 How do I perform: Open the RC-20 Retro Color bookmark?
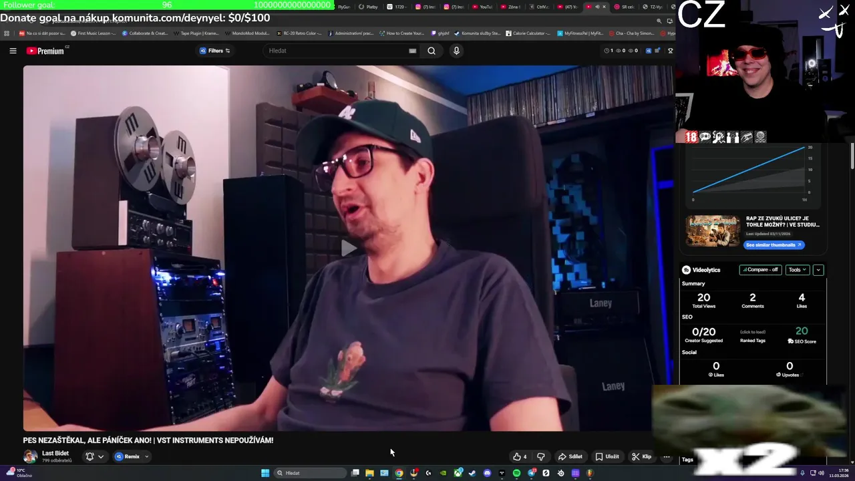click(299, 33)
